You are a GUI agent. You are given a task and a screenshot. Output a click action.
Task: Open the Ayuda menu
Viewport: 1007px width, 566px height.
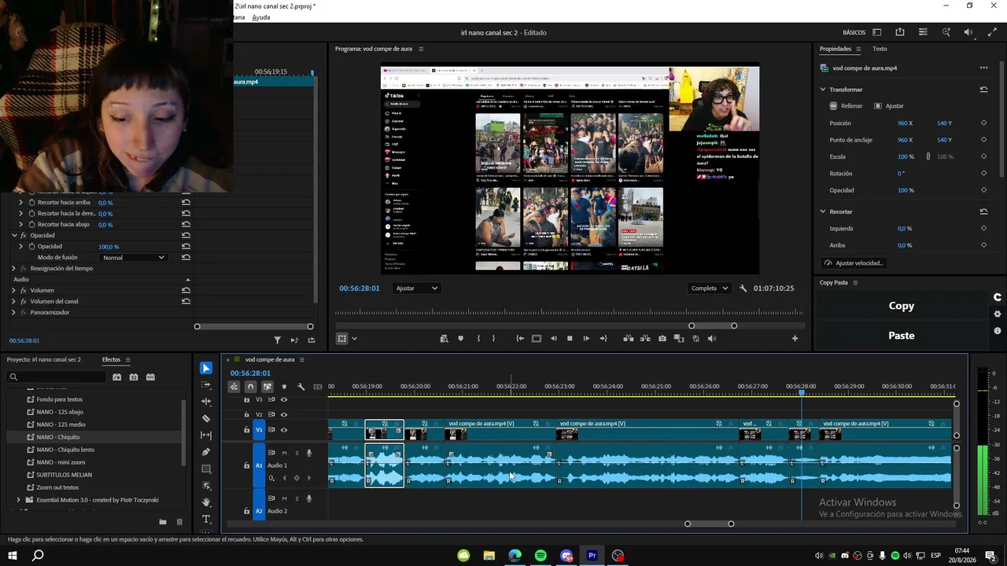(x=261, y=17)
